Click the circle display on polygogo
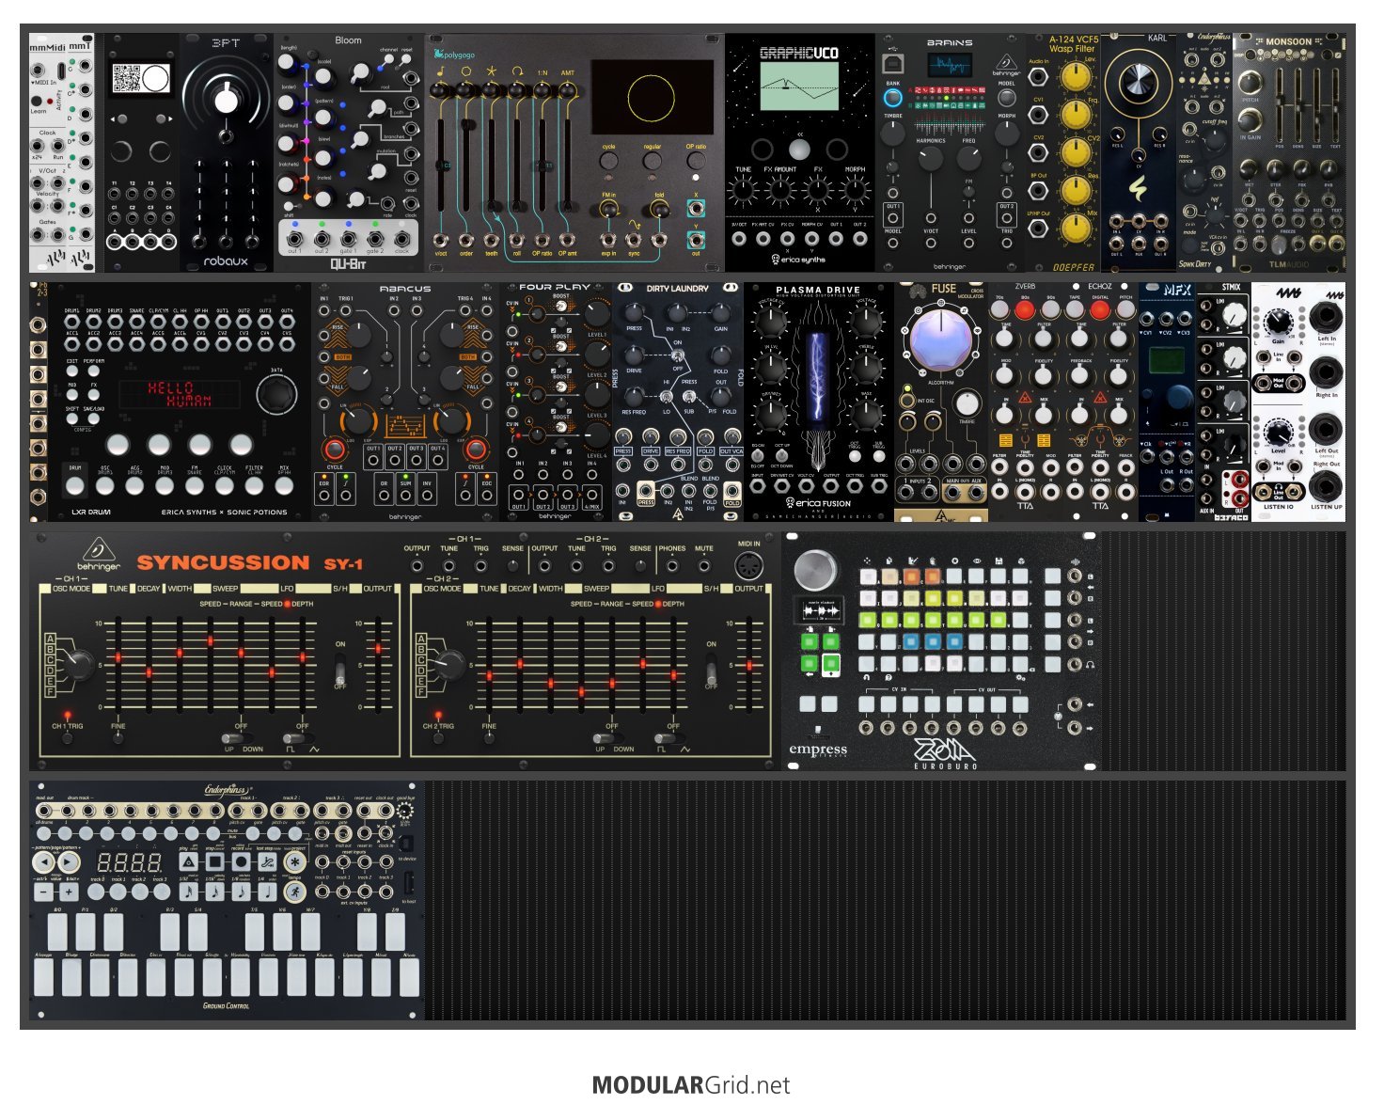Image resolution: width=1384 pixels, height=1105 pixels. [x=650, y=97]
